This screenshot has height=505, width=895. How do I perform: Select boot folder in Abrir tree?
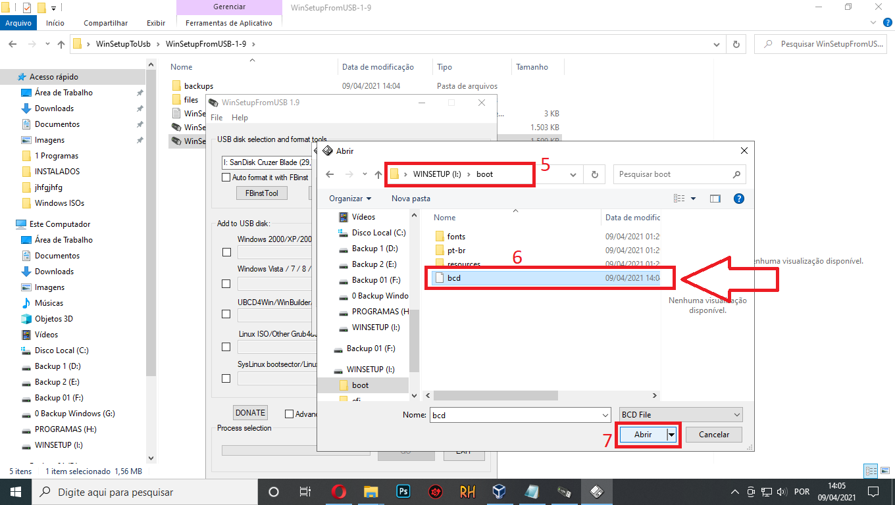tap(360, 385)
